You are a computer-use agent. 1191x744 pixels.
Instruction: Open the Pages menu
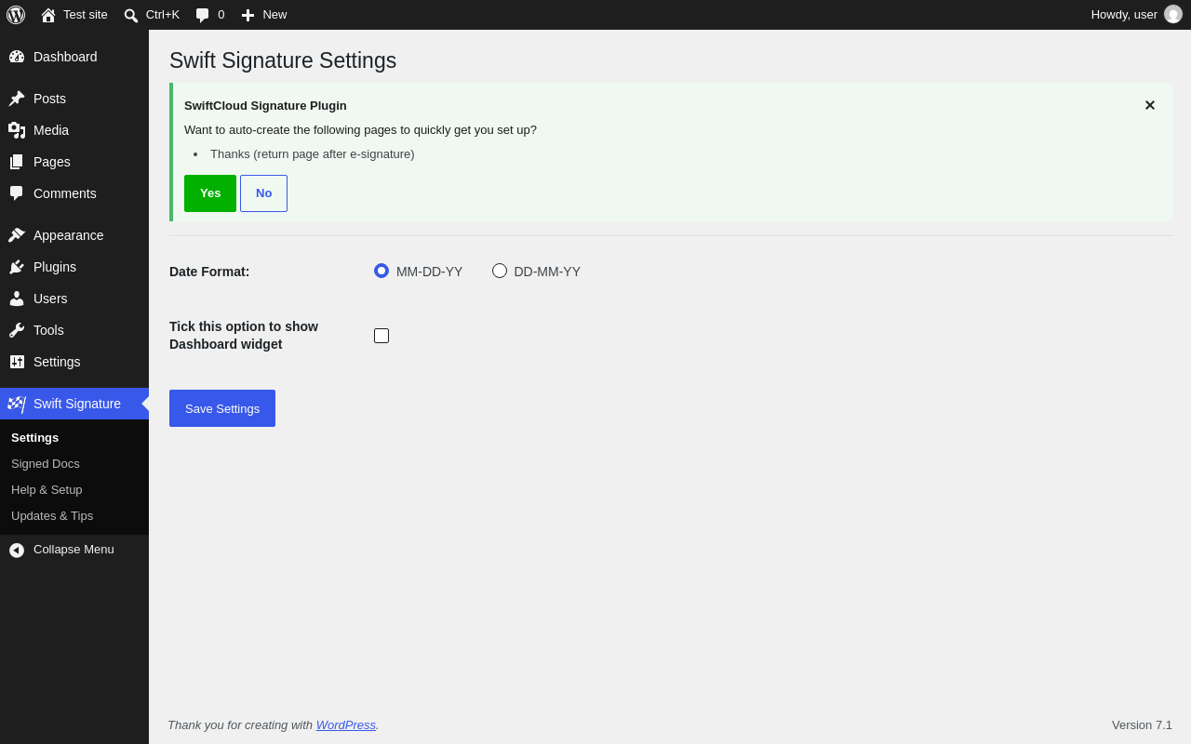pyautogui.click(x=74, y=162)
